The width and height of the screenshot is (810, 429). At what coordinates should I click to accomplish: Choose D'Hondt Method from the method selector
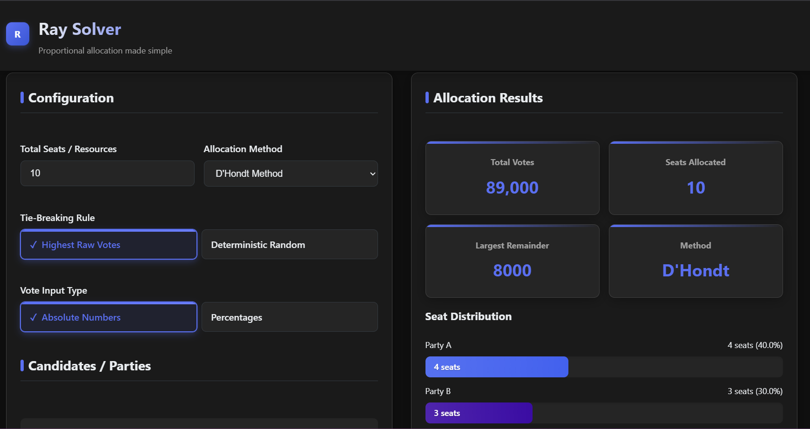pos(290,173)
